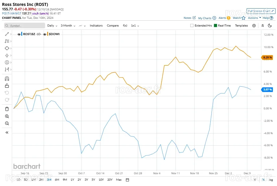
Task: Toggle the Real-Time indicator
Action: [215, 25]
